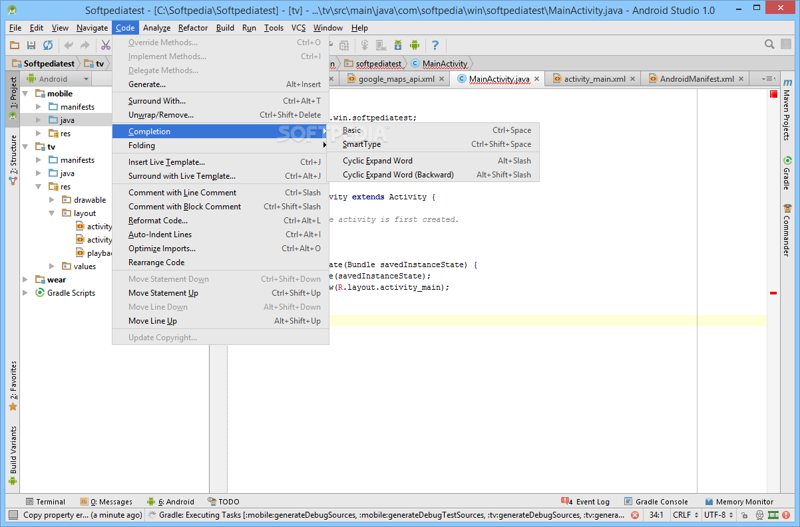Switch to activity_main.xml editor tab

594,78
